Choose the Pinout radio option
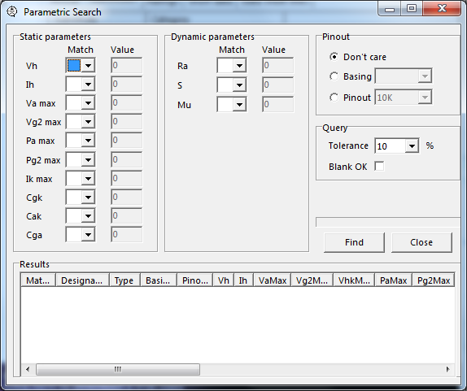 pos(334,98)
